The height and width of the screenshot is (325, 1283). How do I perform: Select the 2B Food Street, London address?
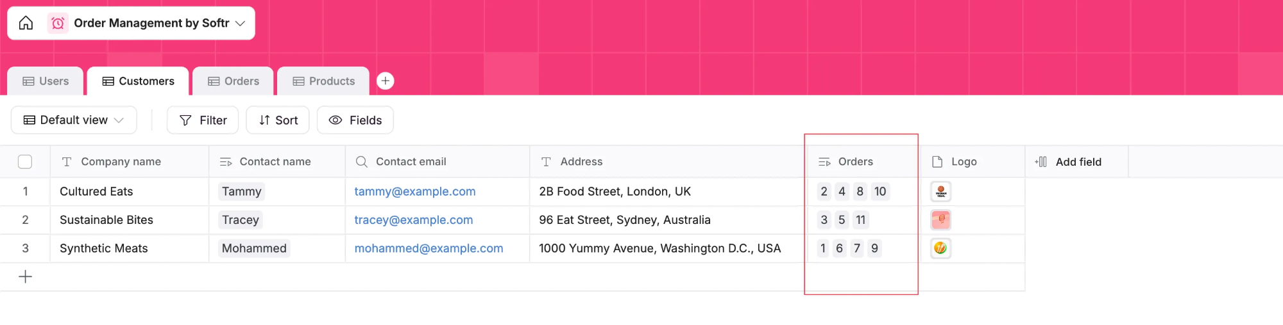667,191
